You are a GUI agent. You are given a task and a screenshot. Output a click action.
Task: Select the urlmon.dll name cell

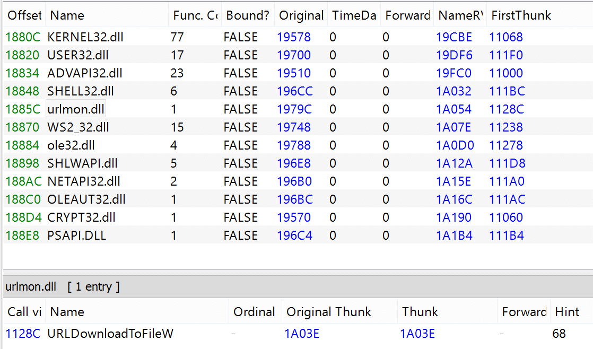click(76, 109)
